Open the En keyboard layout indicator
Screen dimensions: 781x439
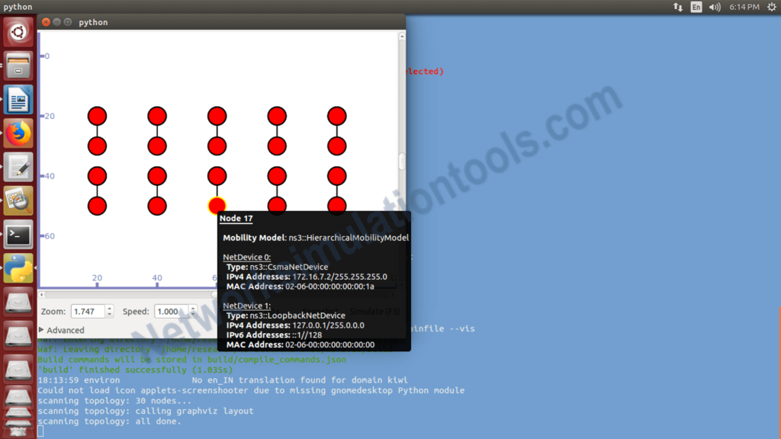(696, 7)
